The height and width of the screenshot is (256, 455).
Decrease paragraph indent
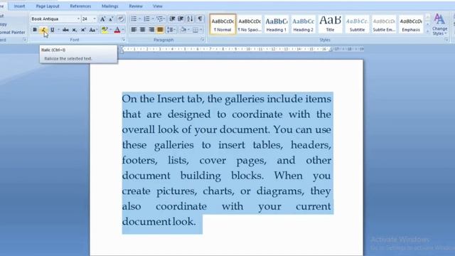[x=172, y=19]
